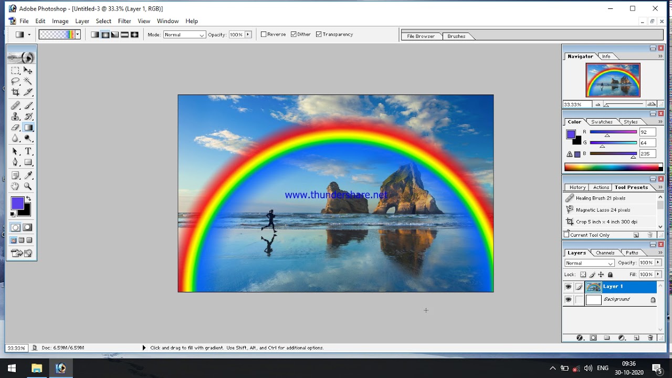This screenshot has height=378, width=672.
Task: Select the Move tool
Action: [x=28, y=70]
